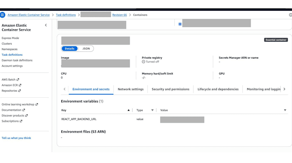Sort the table by Type column arrow
Image resolution: width=292 pixels, height=163 pixels.
pos(152,110)
